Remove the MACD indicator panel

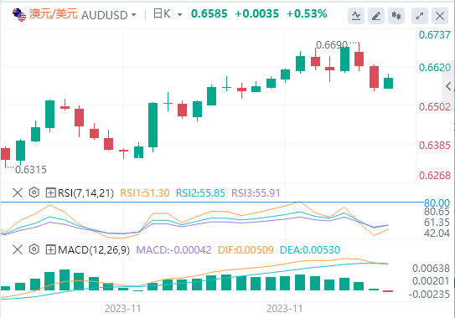(x=18, y=249)
